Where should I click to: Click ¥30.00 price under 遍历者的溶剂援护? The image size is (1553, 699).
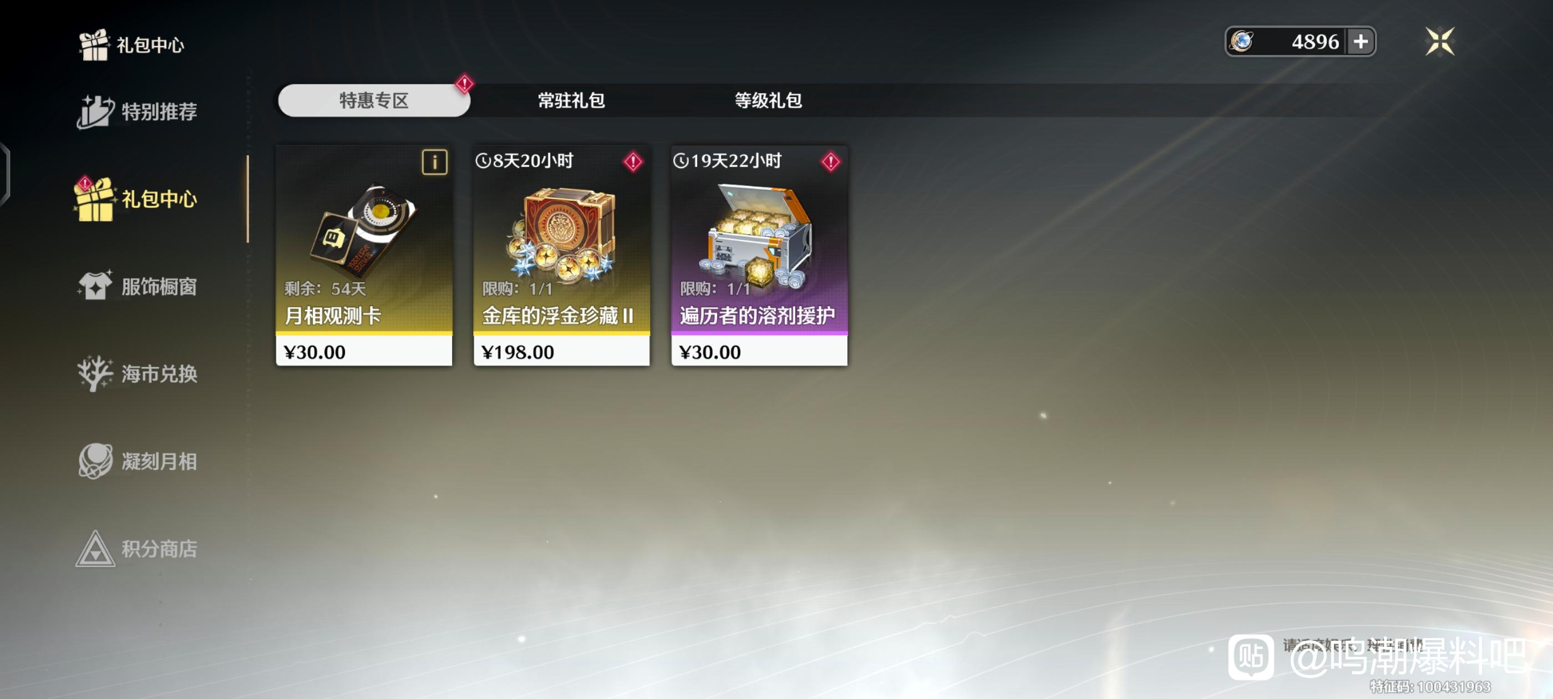(759, 352)
